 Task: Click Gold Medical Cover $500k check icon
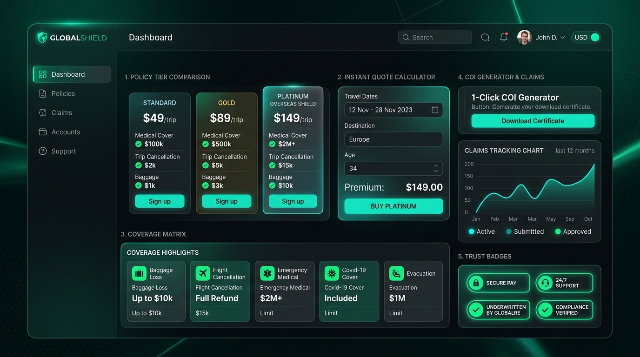[206, 144]
